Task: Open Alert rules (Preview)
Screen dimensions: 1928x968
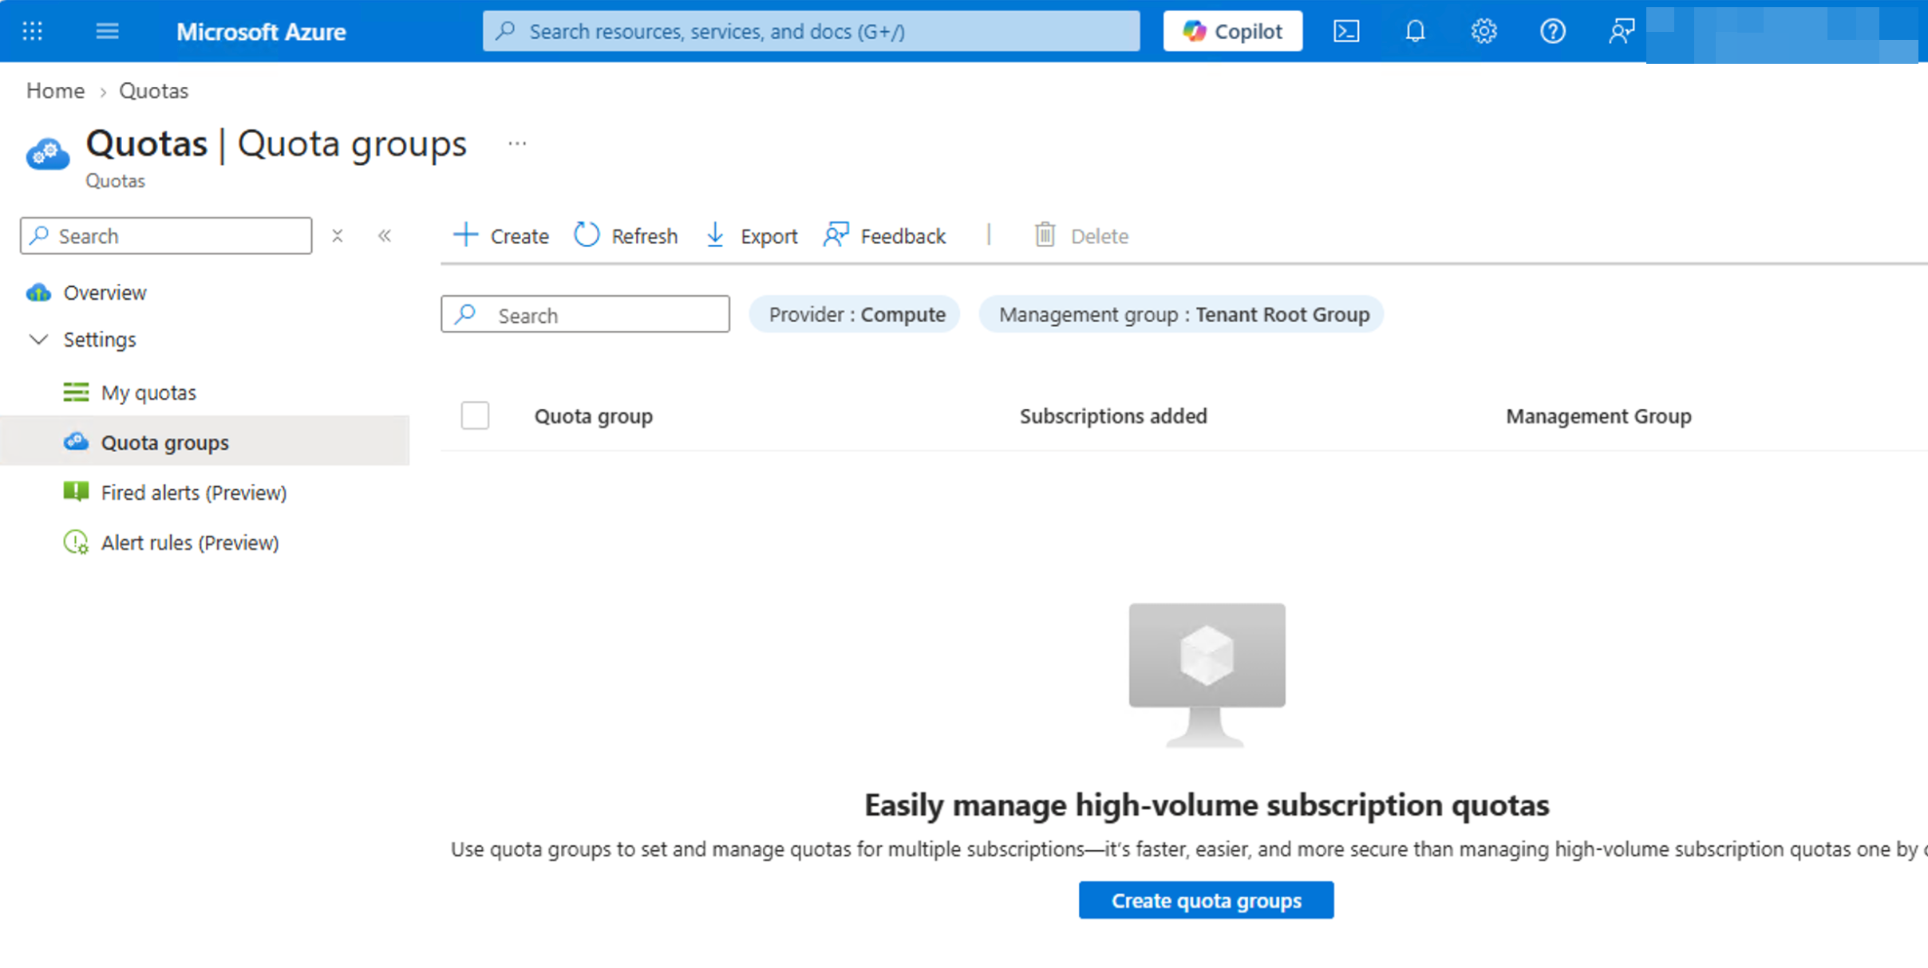Action: pyautogui.click(x=190, y=543)
